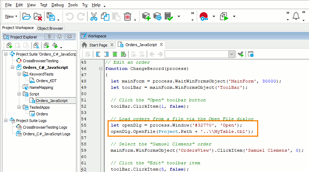Click the notifications bell icon
This screenshot has height=172, width=309.
tap(296, 16)
